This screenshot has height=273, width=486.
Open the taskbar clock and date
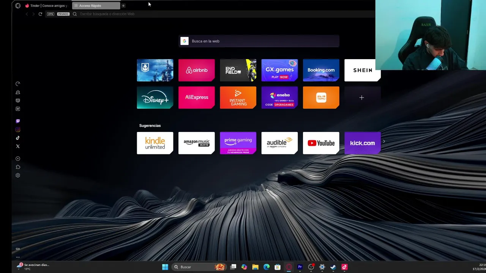pyautogui.click(x=479, y=267)
